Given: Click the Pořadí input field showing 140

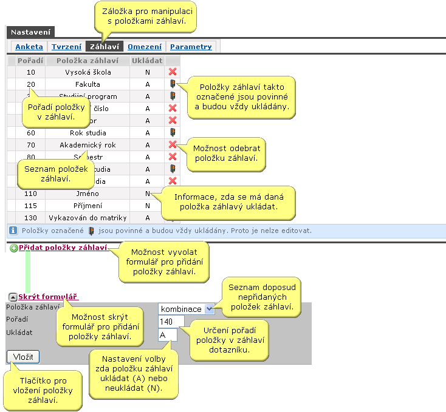Looking at the screenshot, I should coord(171,322).
